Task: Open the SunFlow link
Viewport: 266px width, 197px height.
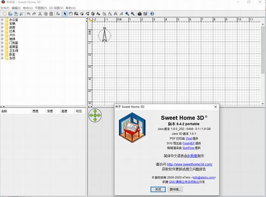Action: click(189, 148)
